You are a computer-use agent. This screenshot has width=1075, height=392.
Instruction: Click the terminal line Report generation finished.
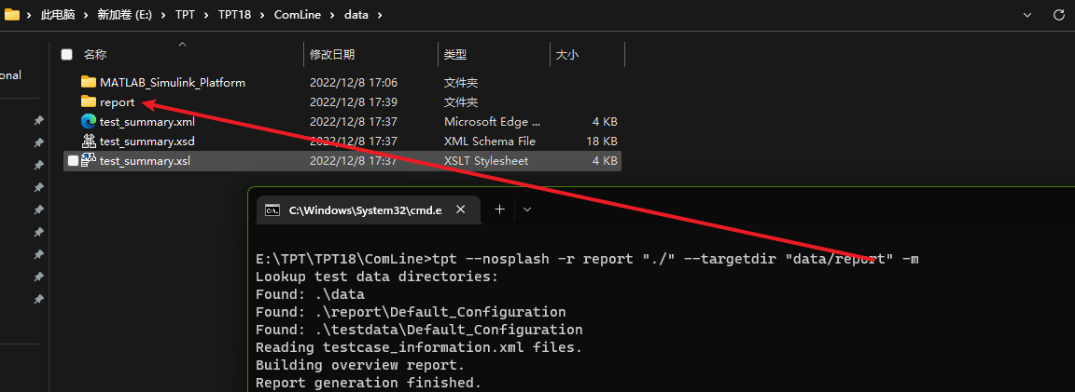coord(369,382)
